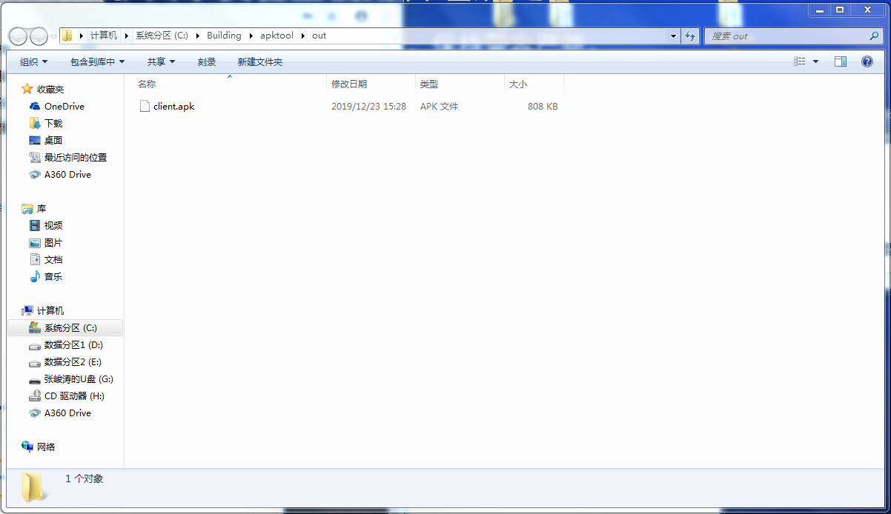Select 库 in navigation pane
This screenshot has height=514, width=891.
42,209
